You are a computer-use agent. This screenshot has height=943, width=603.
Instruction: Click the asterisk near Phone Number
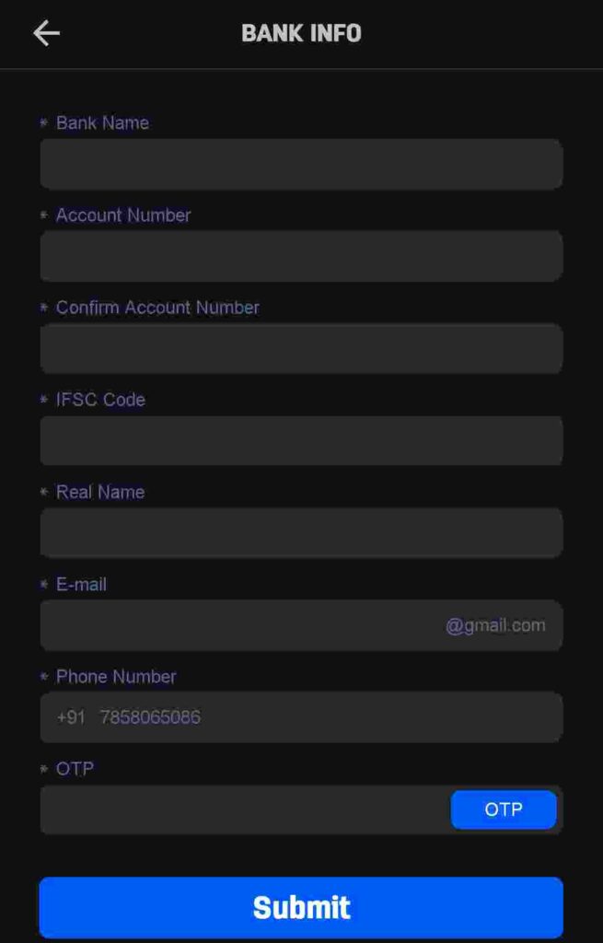pyautogui.click(x=42, y=676)
